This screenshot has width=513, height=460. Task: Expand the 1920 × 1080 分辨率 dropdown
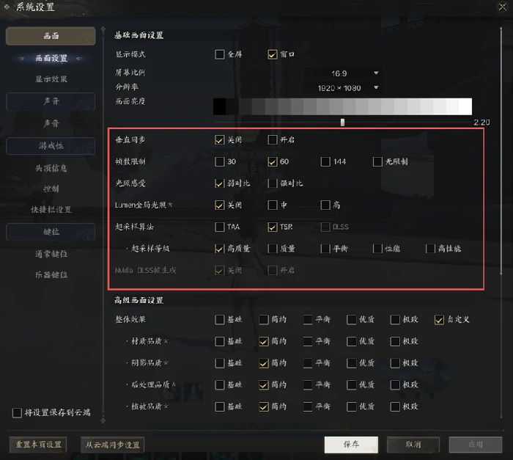pos(342,88)
